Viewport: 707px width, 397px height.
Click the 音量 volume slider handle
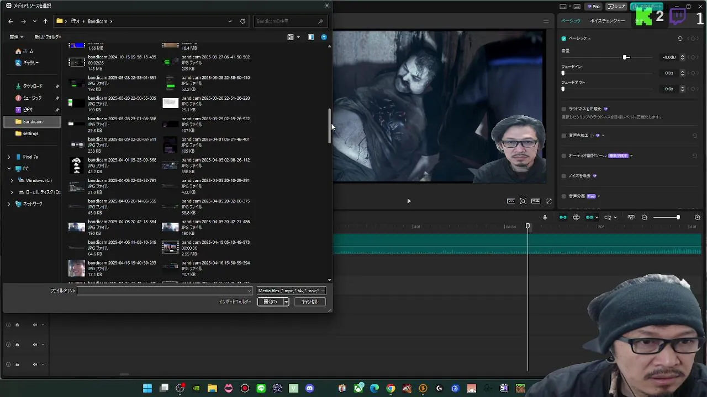point(626,57)
